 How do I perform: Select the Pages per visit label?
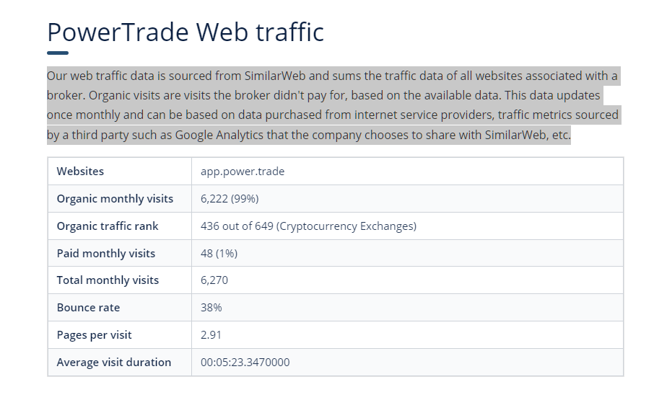point(94,335)
